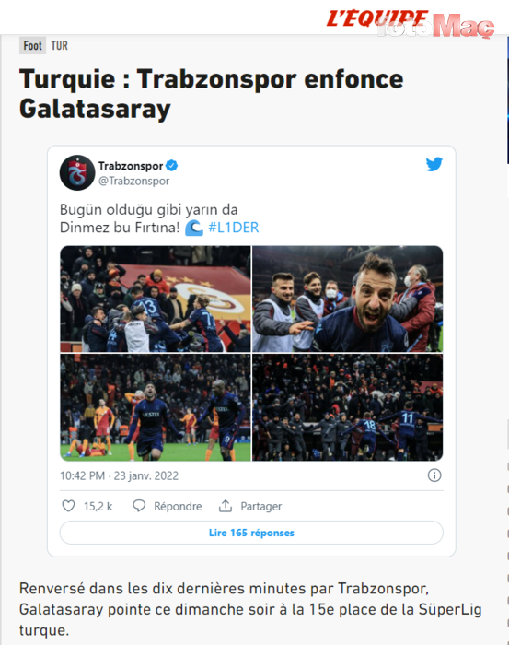Click the wave emoji in the tweet

pyautogui.click(x=194, y=228)
